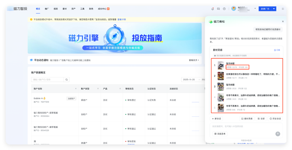Screen dimensions: 292x150
Task: Open the 工具 menu
Action: 82,9
